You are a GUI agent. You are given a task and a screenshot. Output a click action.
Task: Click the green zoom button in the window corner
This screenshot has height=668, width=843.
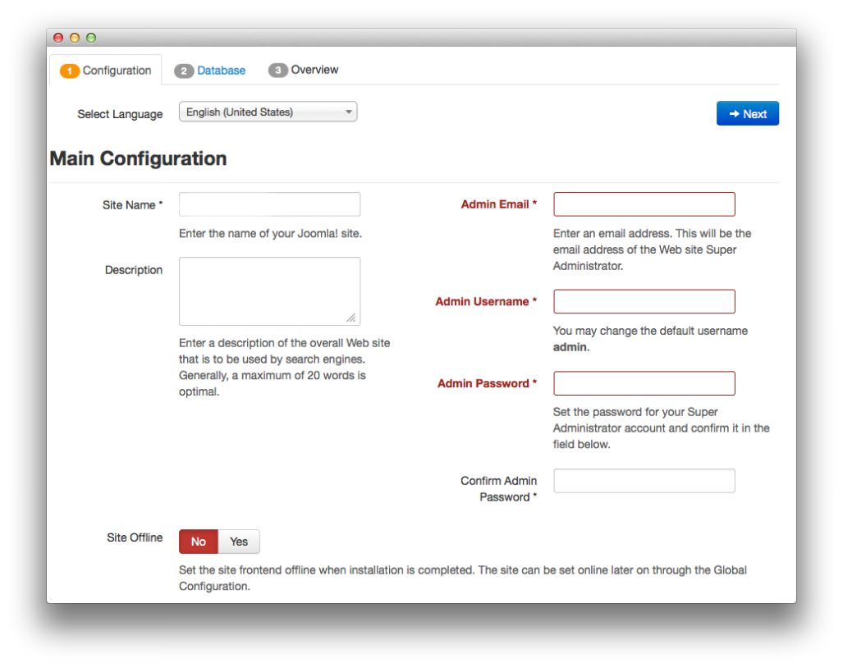[x=93, y=37]
